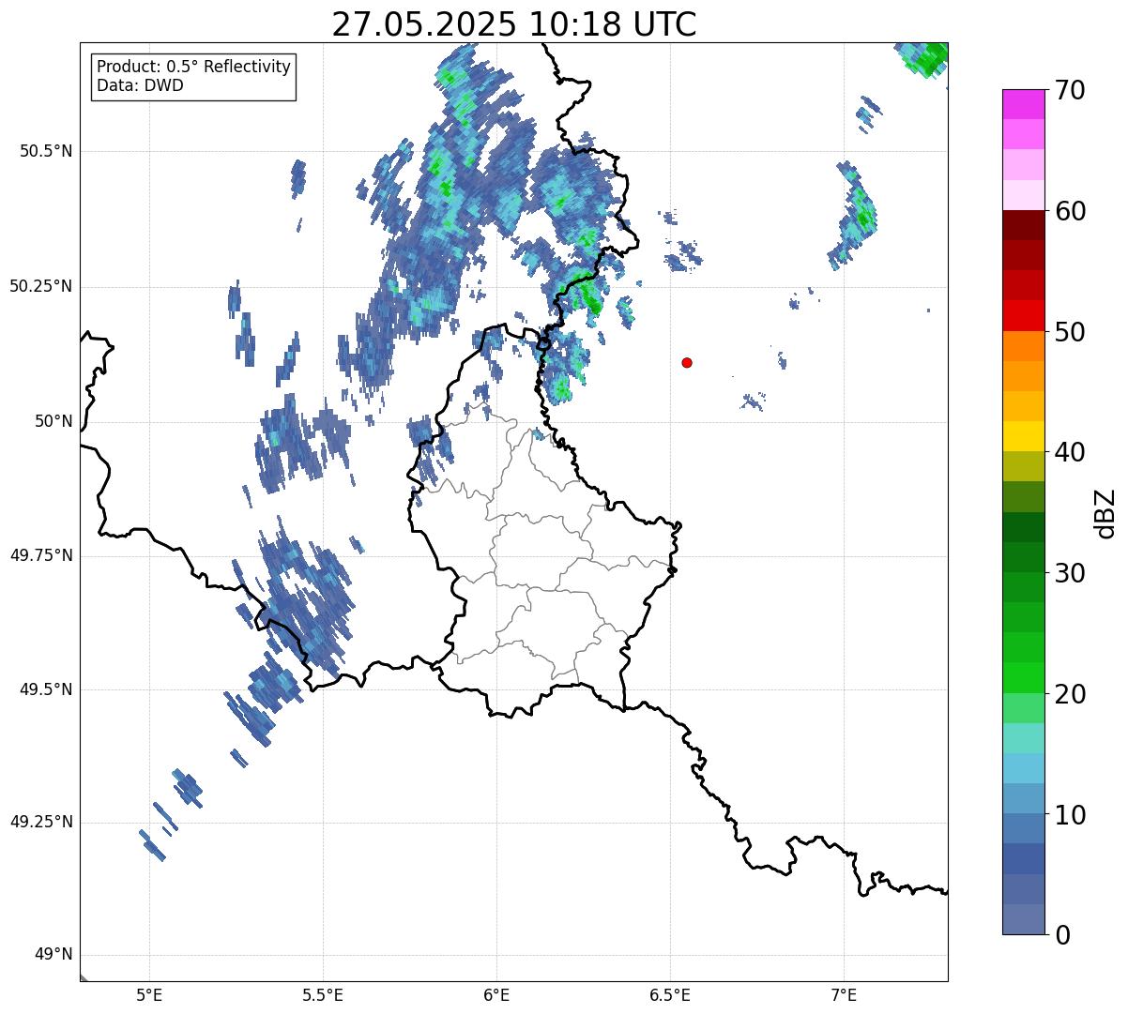Click the '6°E' longitude label
Viewport: 1128px width, 1014px height.
coord(496,994)
